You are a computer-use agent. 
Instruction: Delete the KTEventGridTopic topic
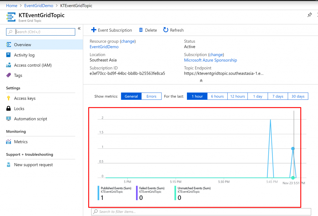pos(148,30)
